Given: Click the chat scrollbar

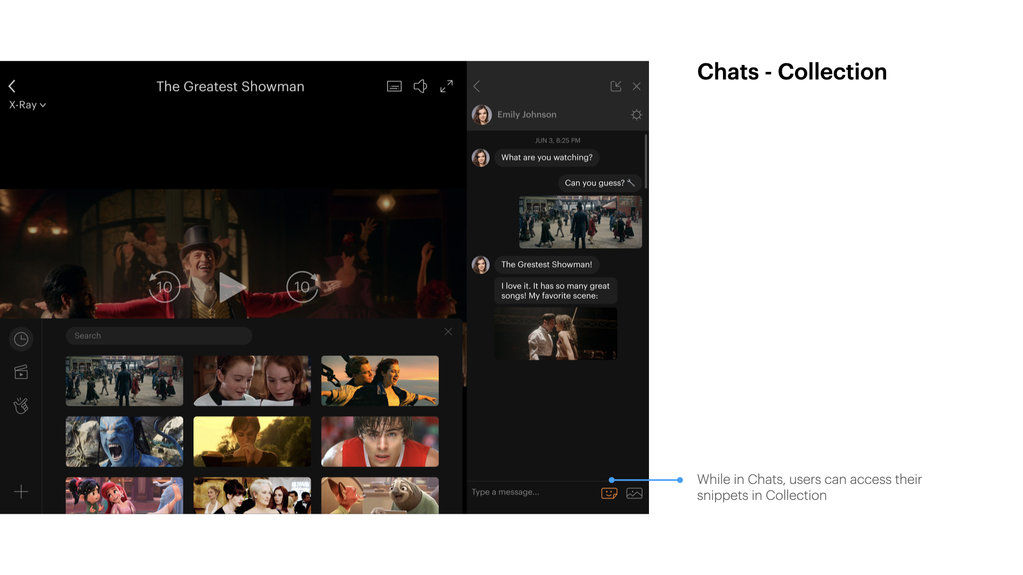Looking at the screenshot, I should click(646, 161).
